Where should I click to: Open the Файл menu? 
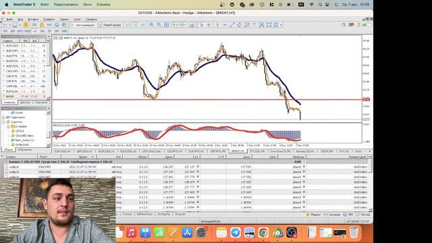tap(10, 20)
